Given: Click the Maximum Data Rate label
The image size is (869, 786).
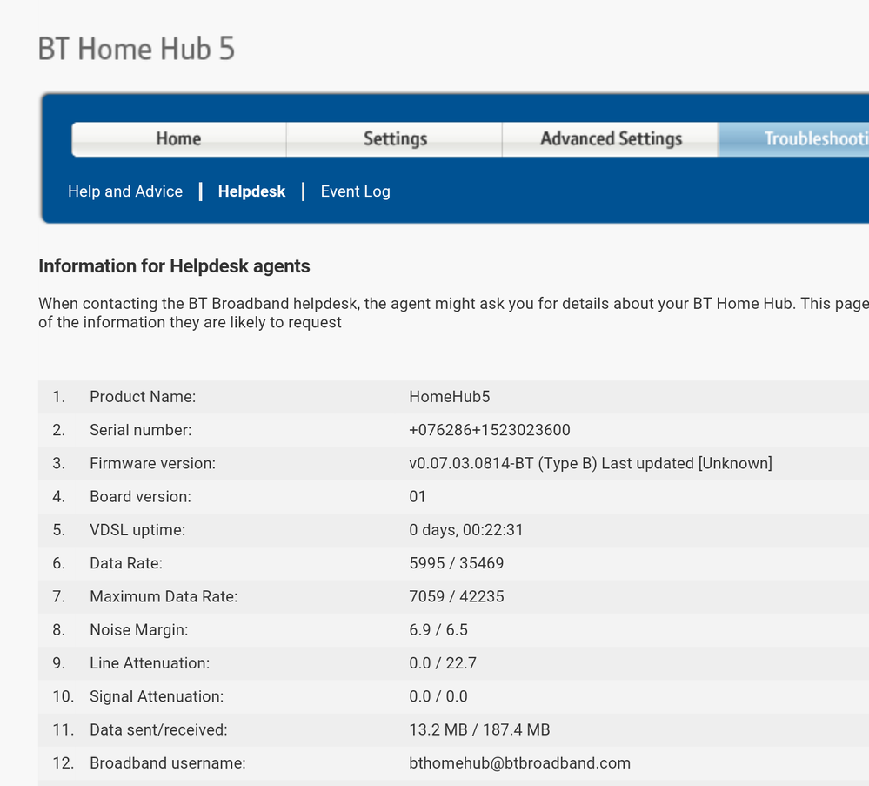Looking at the screenshot, I should (x=164, y=596).
